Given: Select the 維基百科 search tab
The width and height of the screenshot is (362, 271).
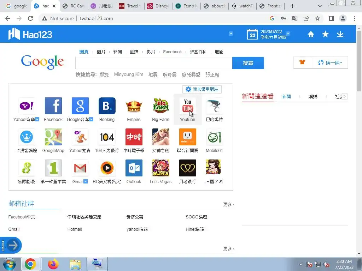Looking at the screenshot, I should [x=198, y=52].
